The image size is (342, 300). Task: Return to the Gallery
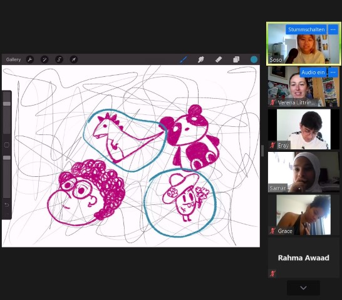pos(13,59)
